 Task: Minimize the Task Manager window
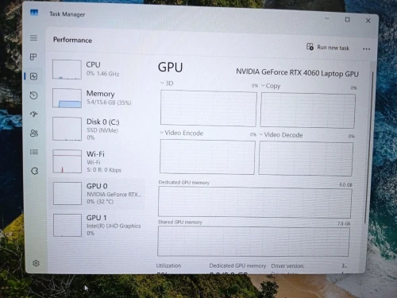point(327,18)
